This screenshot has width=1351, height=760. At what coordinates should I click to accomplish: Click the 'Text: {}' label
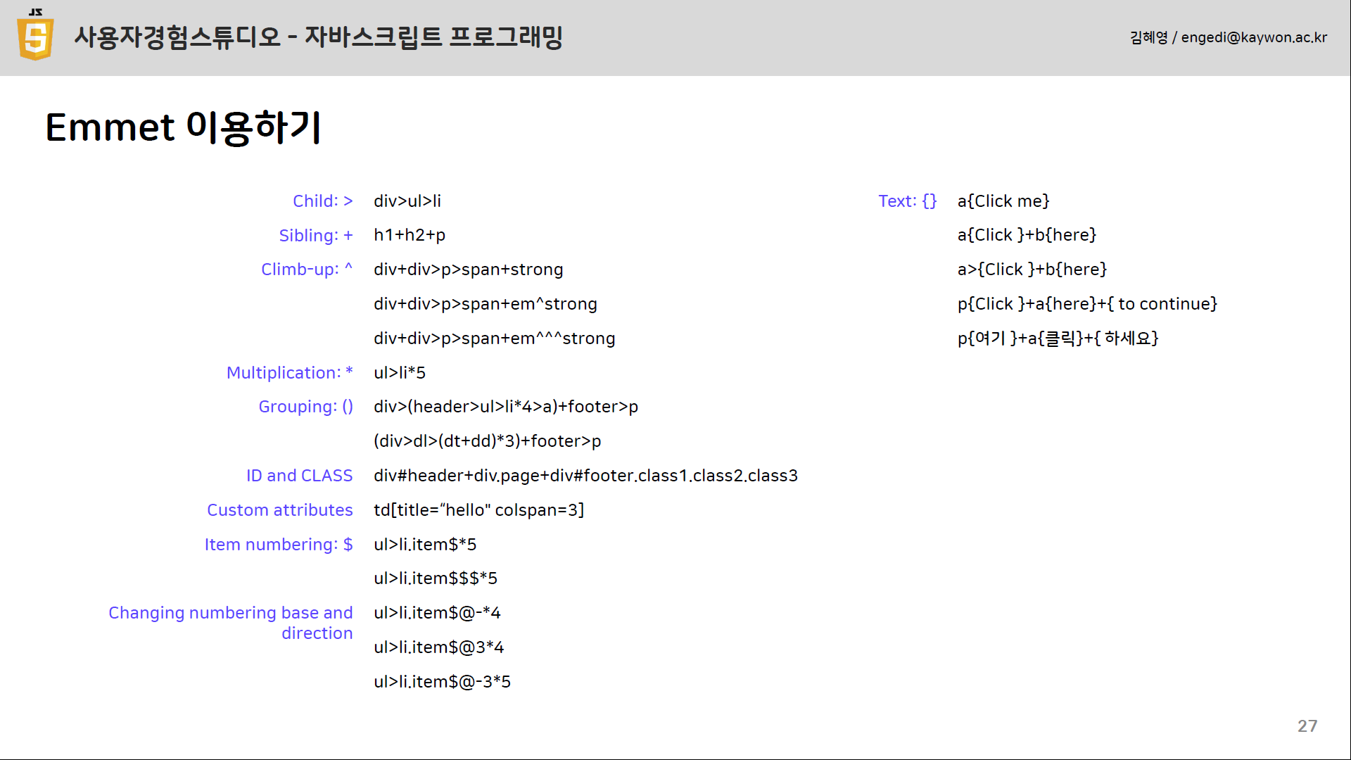907,201
